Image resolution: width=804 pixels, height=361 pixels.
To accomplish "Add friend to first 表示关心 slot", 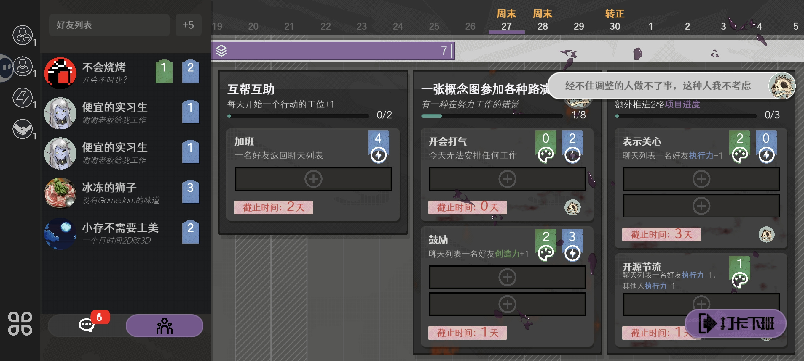I will coord(701,179).
